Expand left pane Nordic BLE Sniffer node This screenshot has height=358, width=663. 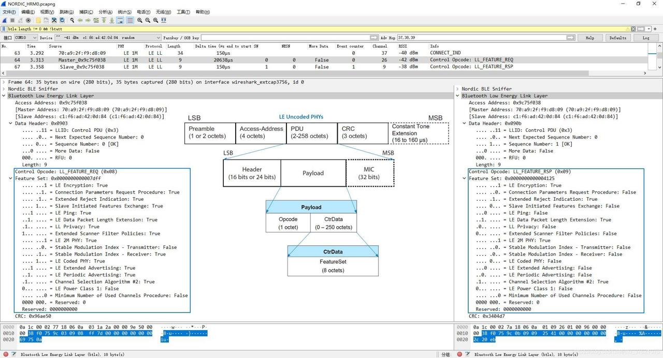coord(4,89)
